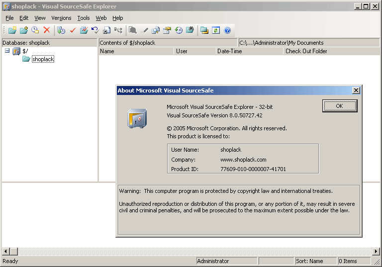Click the Properties toolbar icon

click(x=167, y=30)
